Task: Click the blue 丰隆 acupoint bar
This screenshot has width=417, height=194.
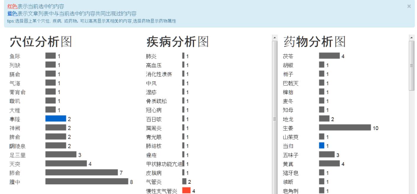Action: 56,119
